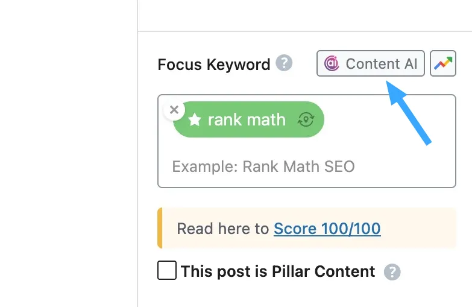Open the Google Trends arrow icon button
This screenshot has width=472, height=307.
point(443,63)
